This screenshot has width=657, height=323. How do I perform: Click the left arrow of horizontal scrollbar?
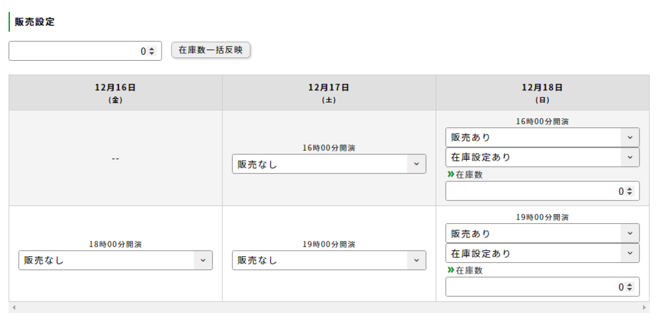click(x=14, y=308)
